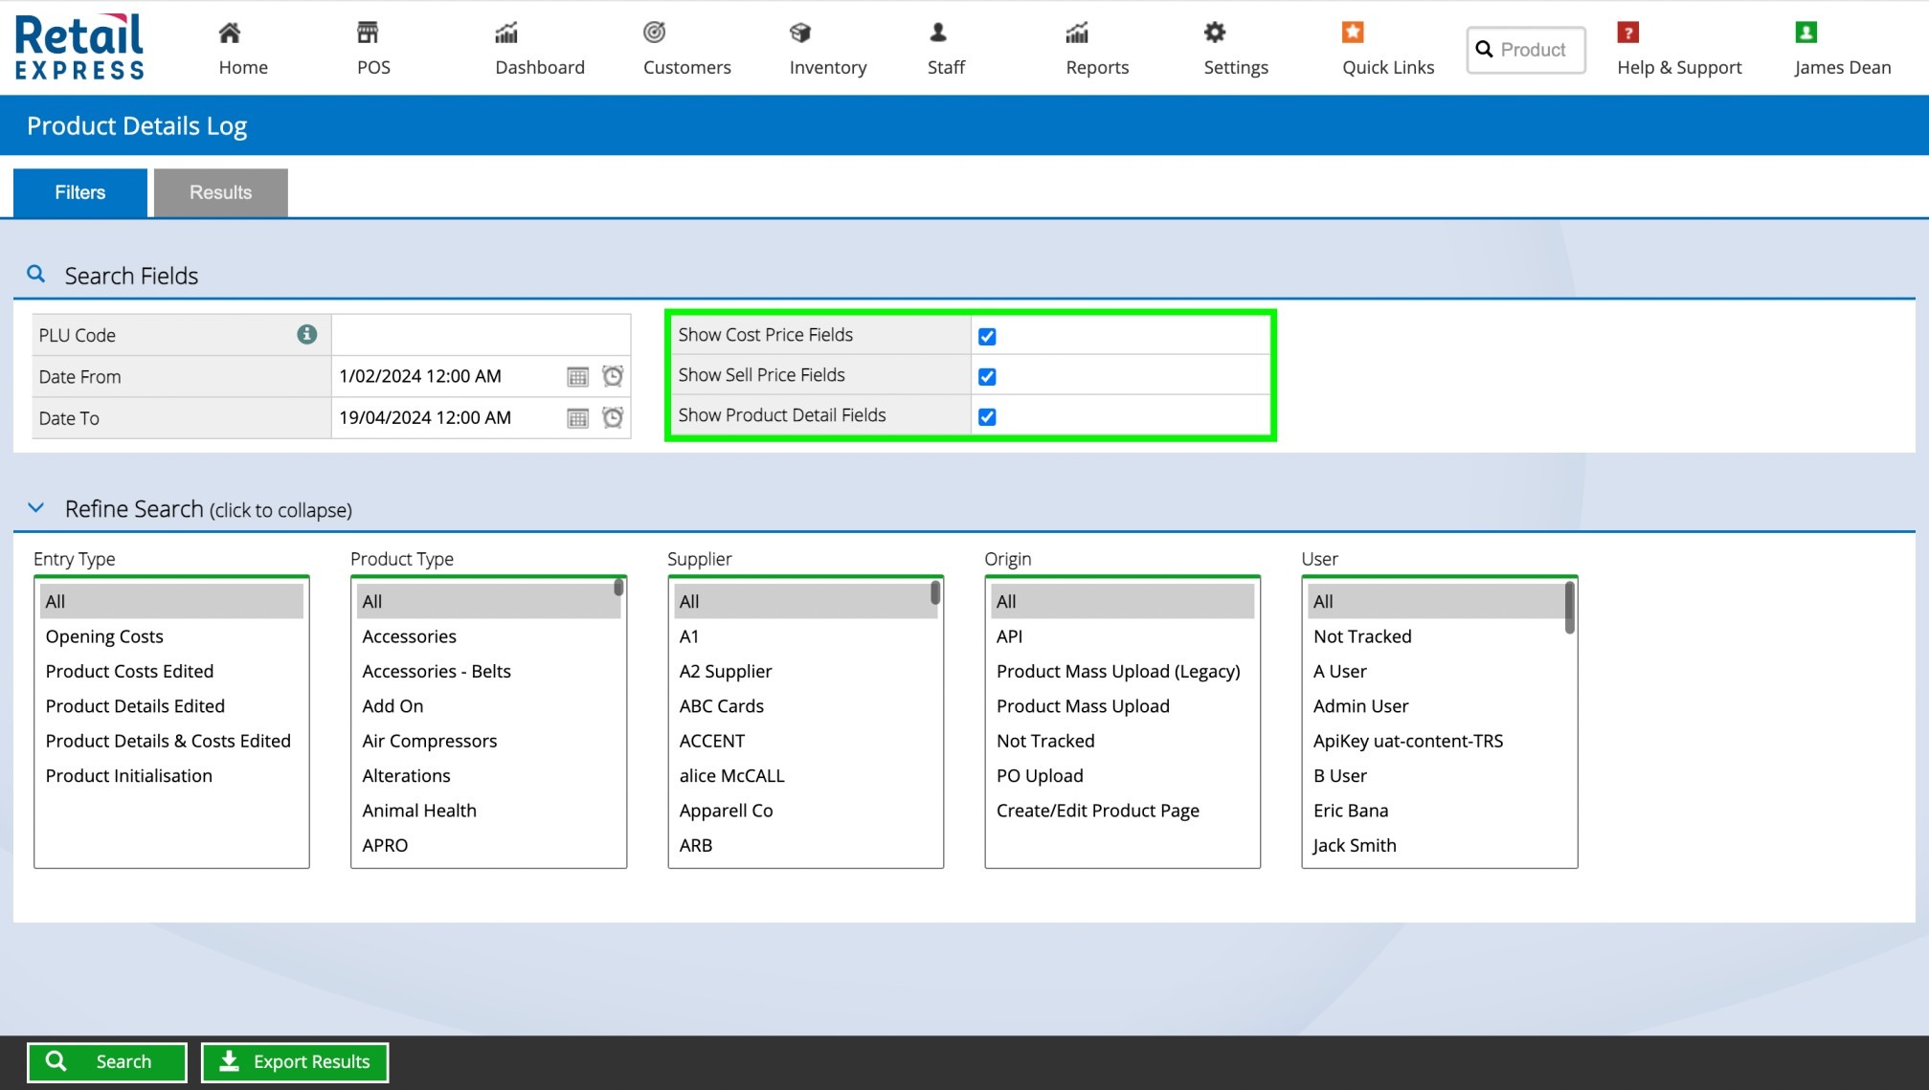Viewport: 1929px width, 1090px height.
Task: Open the Reports menu
Action: coord(1096,48)
